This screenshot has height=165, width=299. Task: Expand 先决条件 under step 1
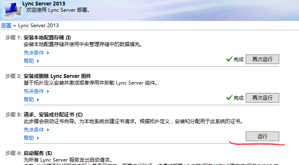[36, 53]
